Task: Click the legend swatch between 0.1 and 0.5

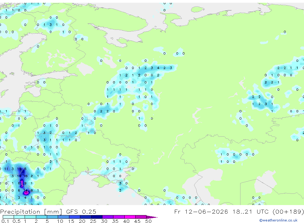Action: pos(8,217)
